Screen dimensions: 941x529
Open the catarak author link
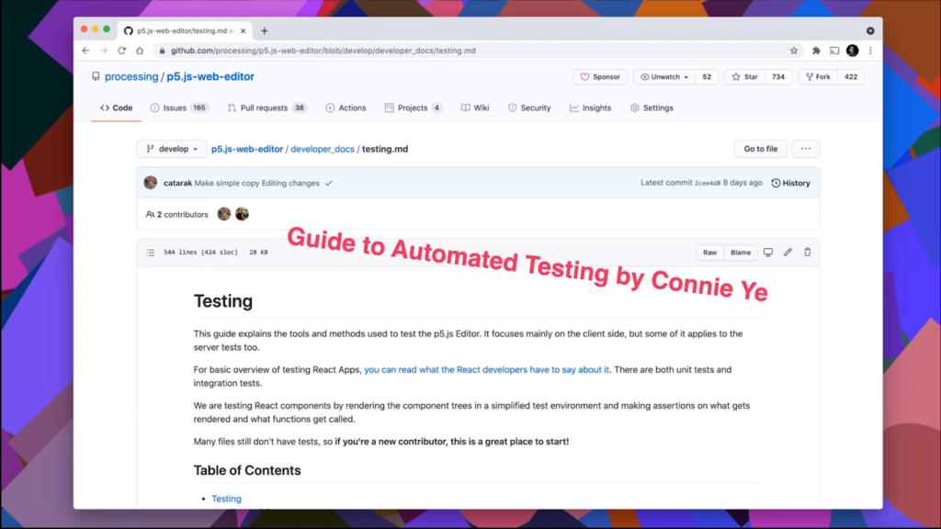coord(177,183)
